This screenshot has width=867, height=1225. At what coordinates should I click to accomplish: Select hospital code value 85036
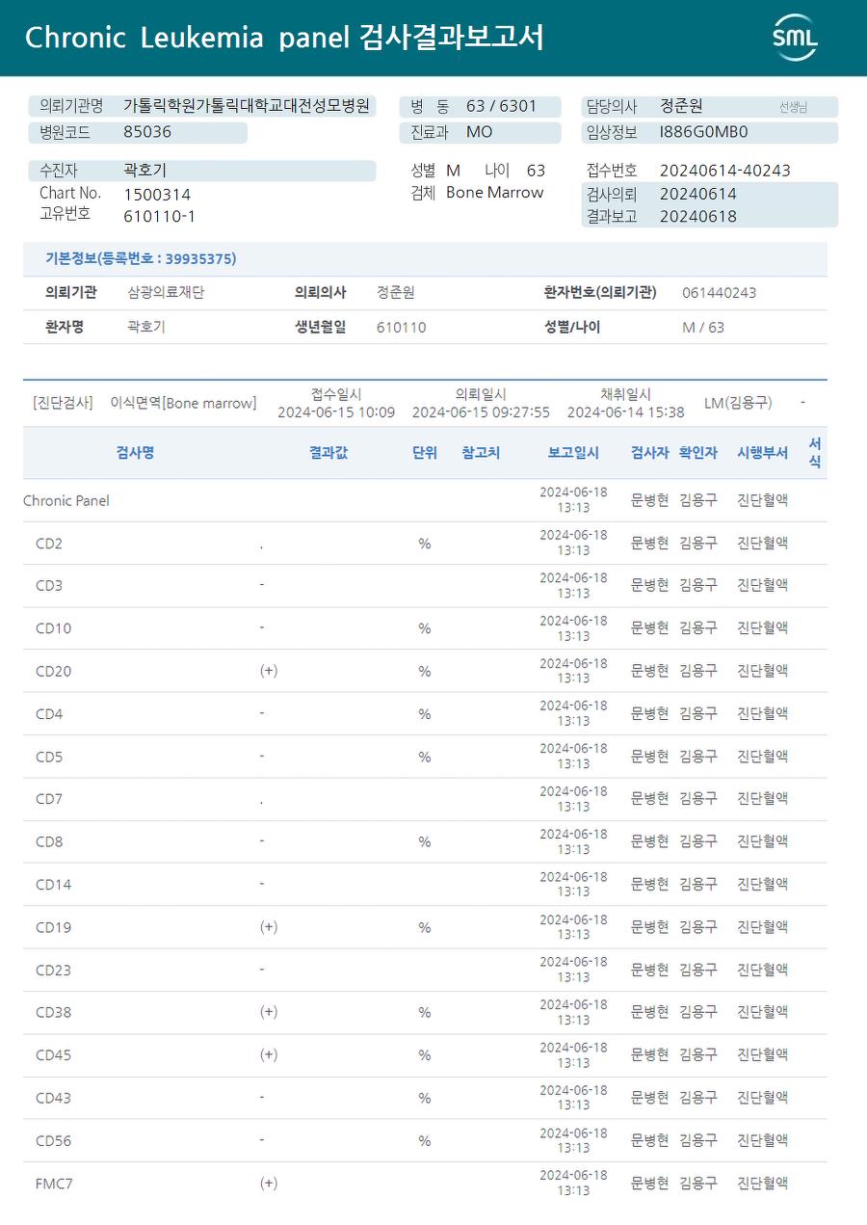tap(147, 131)
